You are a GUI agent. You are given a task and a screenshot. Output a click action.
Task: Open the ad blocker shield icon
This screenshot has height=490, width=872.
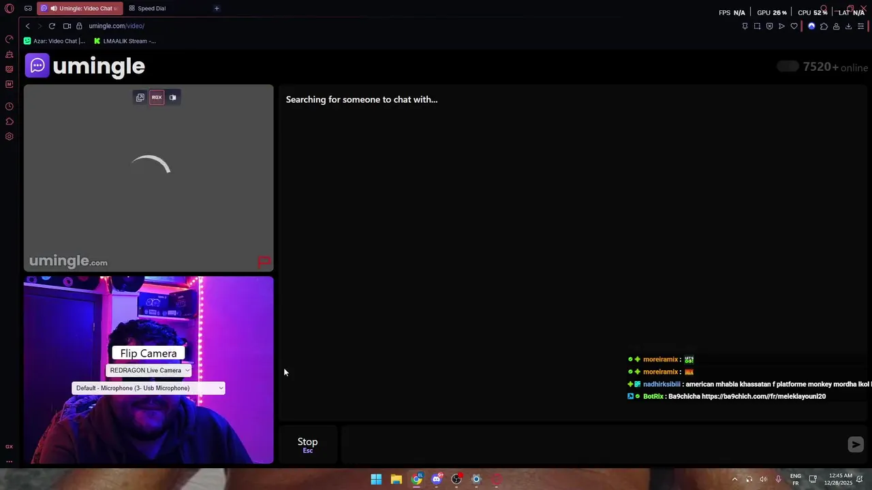point(770,26)
